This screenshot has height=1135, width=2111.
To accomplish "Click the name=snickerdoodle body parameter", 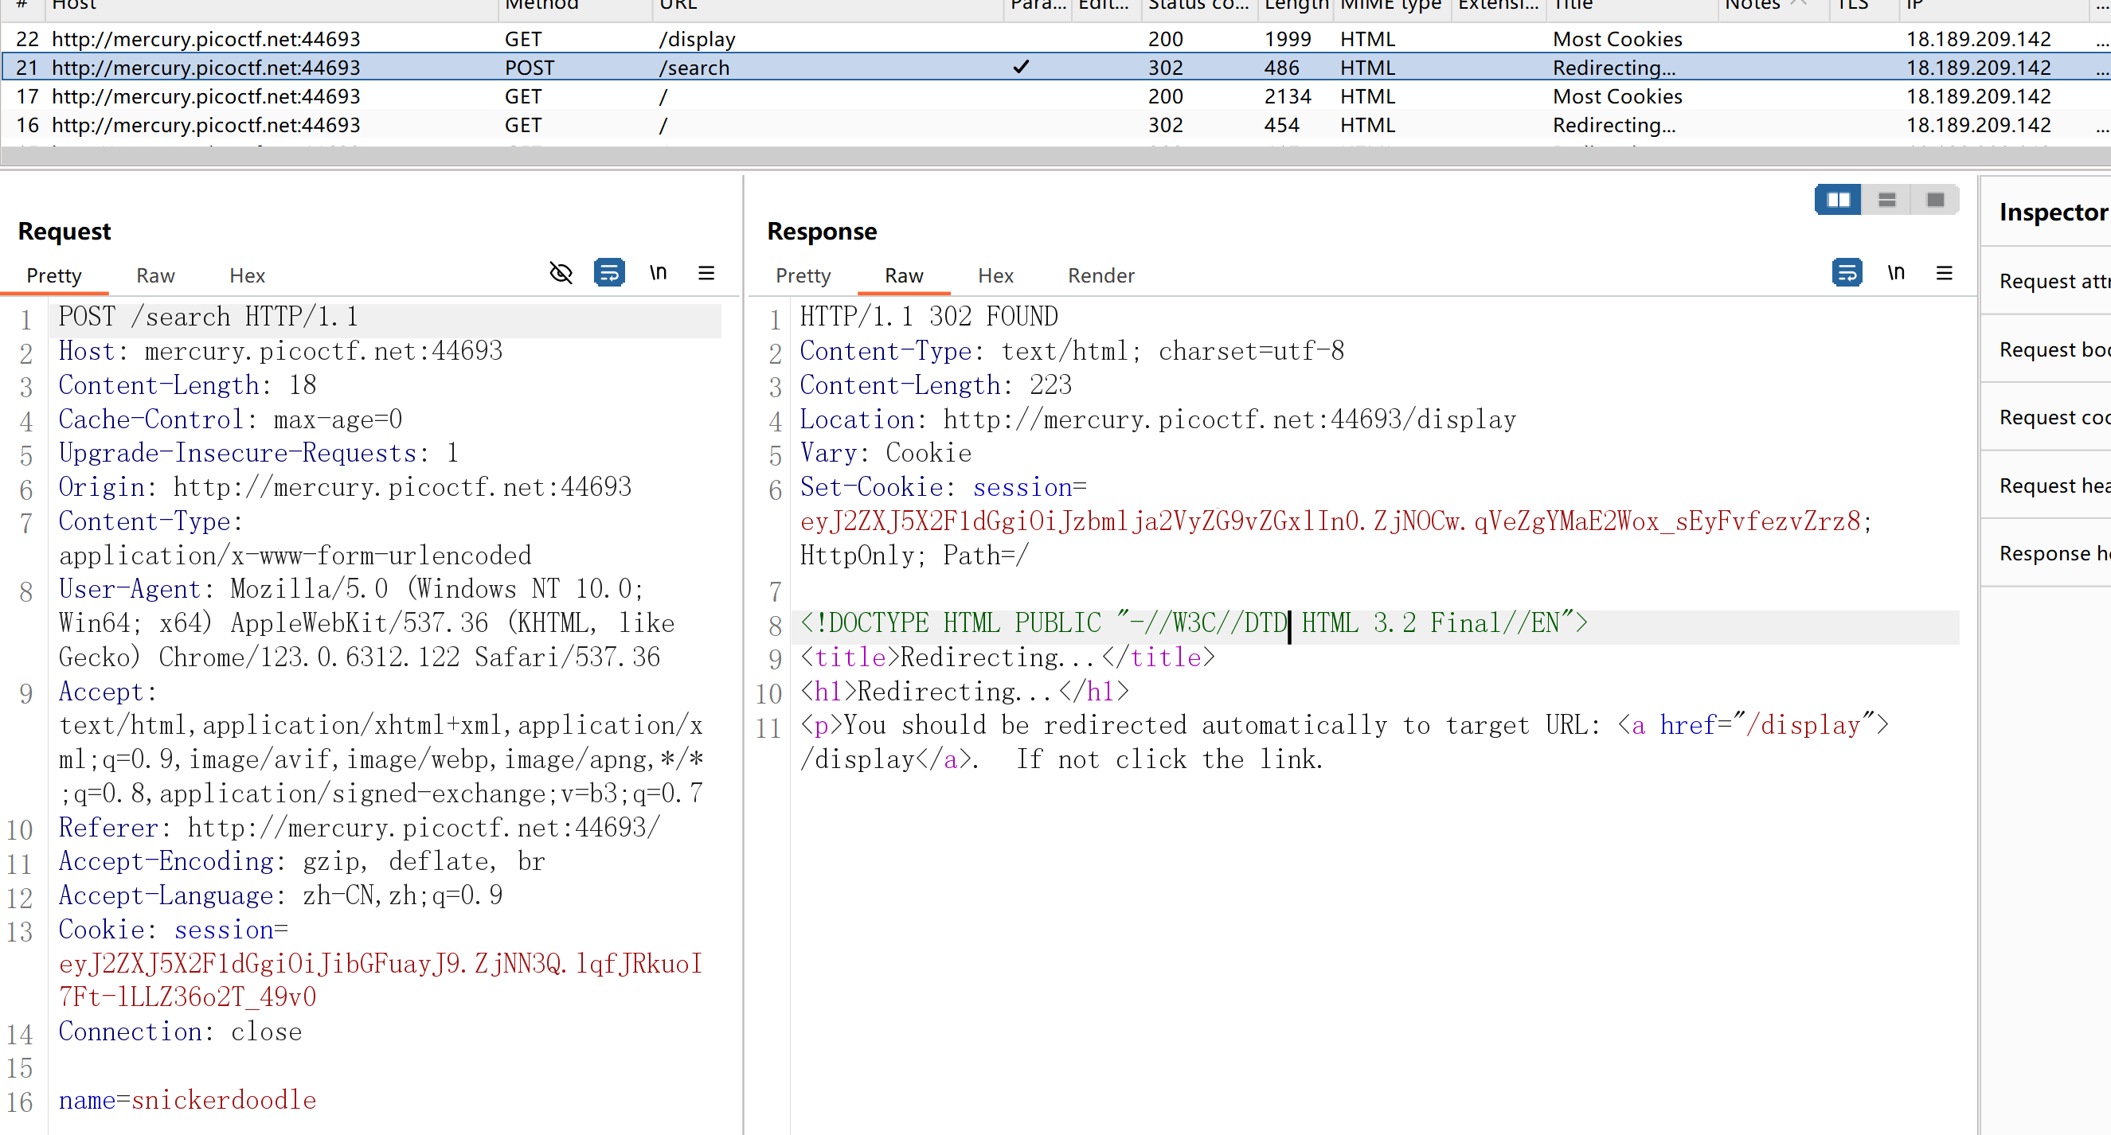I will (188, 1100).
